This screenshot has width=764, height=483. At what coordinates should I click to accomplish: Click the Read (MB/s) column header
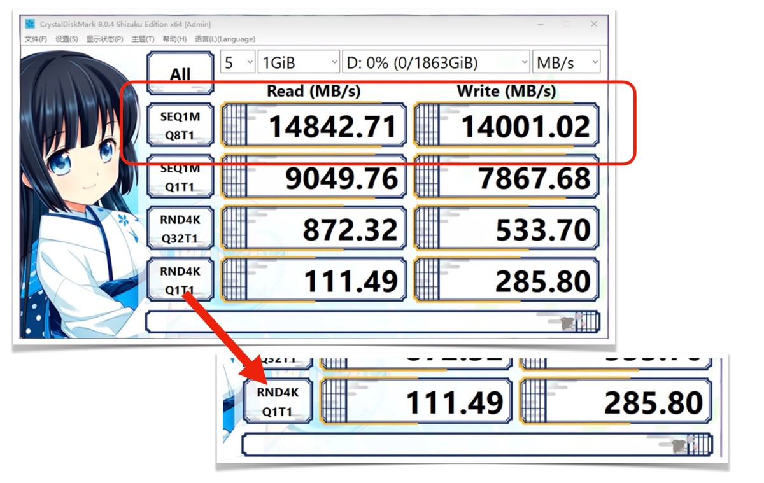click(x=314, y=91)
